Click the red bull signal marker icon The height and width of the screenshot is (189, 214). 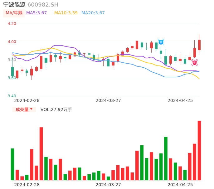point(194,62)
